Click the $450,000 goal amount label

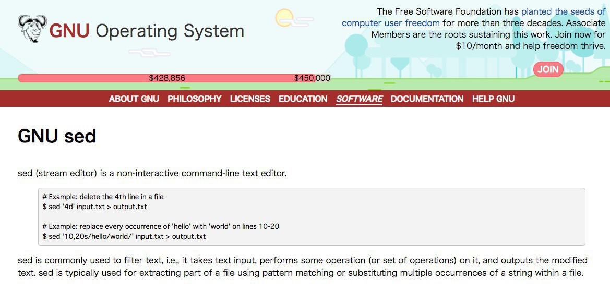[312, 78]
